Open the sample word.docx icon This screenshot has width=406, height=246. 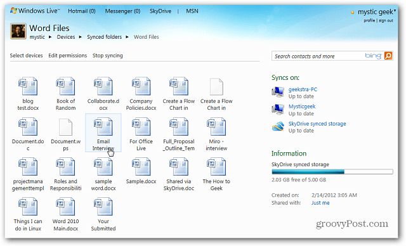[103, 167]
